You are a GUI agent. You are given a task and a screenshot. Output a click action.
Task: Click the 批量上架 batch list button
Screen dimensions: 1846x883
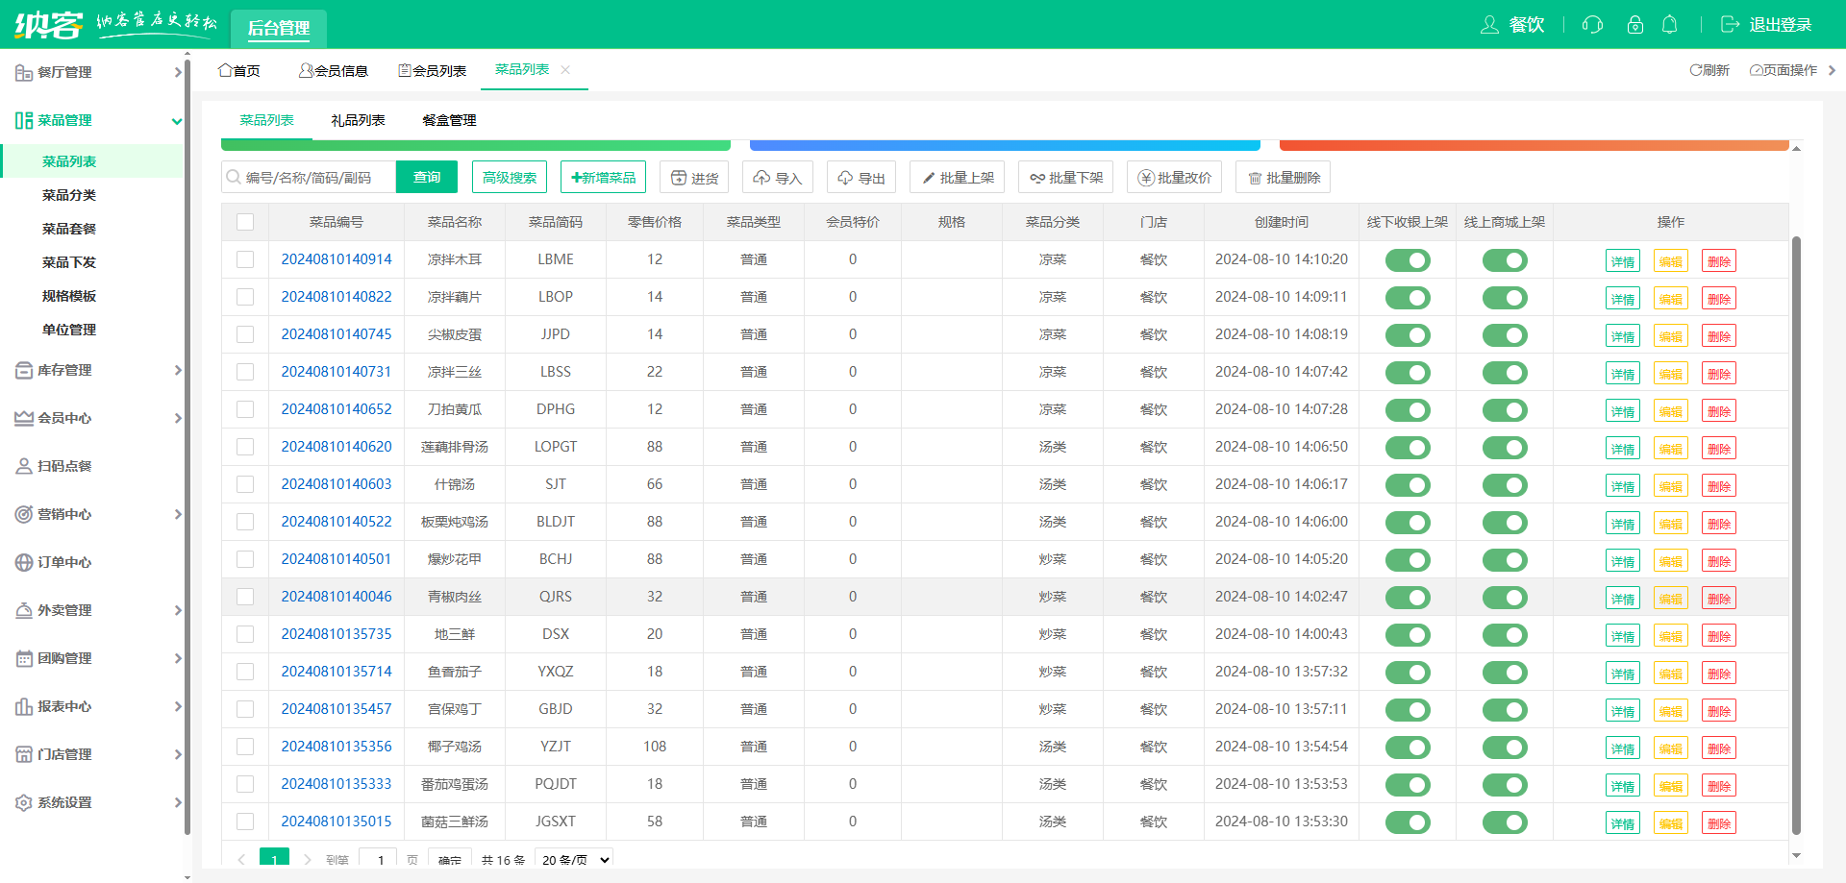point(958,178)
